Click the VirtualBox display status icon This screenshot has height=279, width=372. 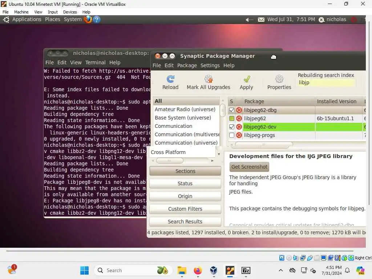323,258
